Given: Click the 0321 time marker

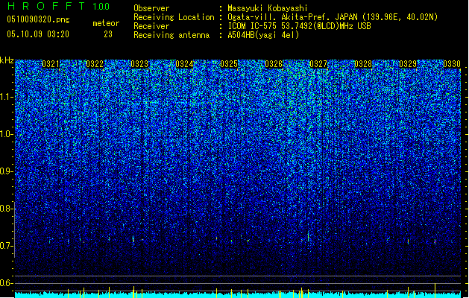Looking at the screenshot, I should coord(51,64).
